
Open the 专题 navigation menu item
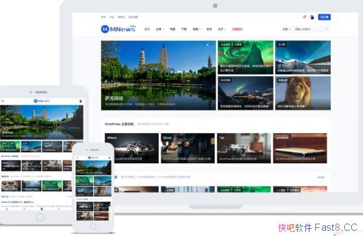(172, 29)
